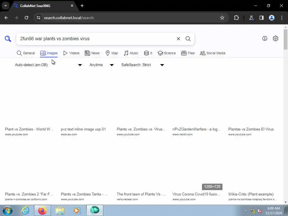View site information icon in address bar
This screenshot has height=216, width=288.
[x=38, y=18]
